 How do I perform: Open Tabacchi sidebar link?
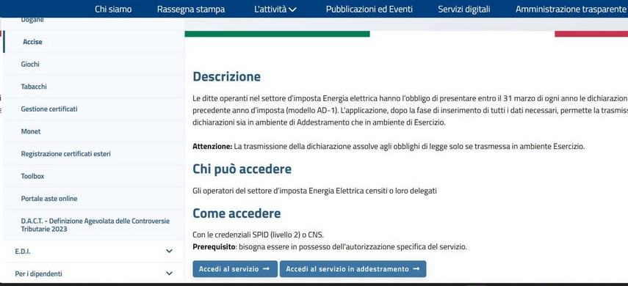34,87
